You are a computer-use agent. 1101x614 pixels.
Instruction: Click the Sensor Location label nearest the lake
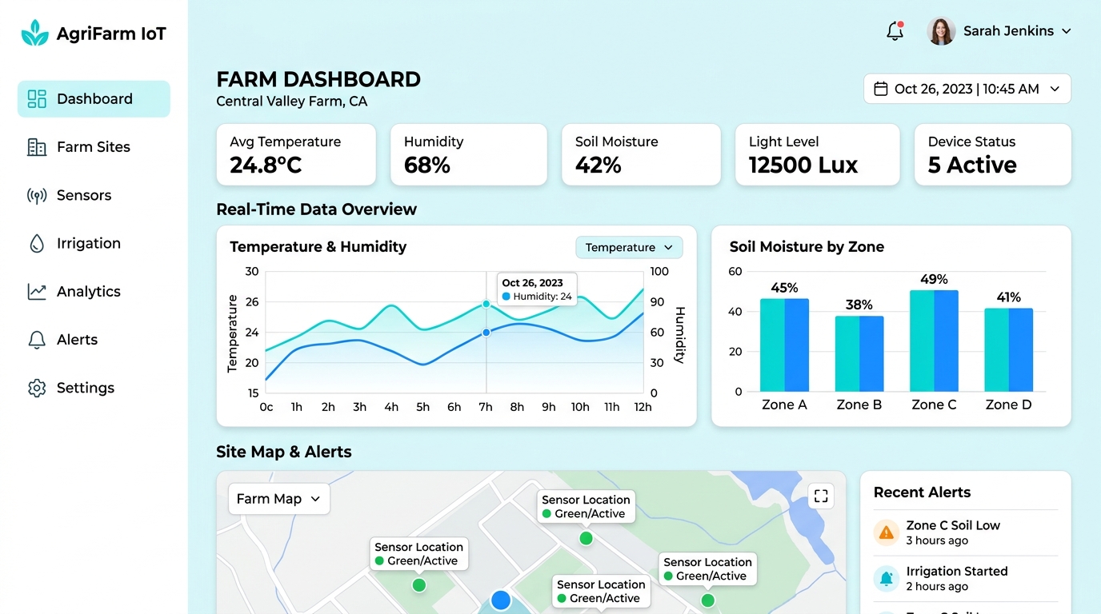(x=707, y=569)
